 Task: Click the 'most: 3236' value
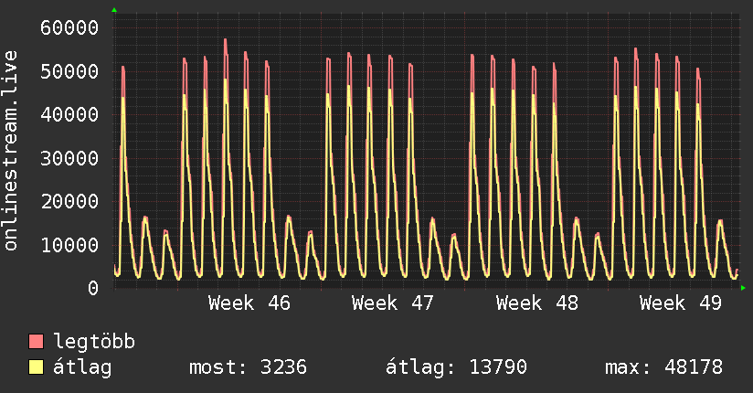(248, 367)
